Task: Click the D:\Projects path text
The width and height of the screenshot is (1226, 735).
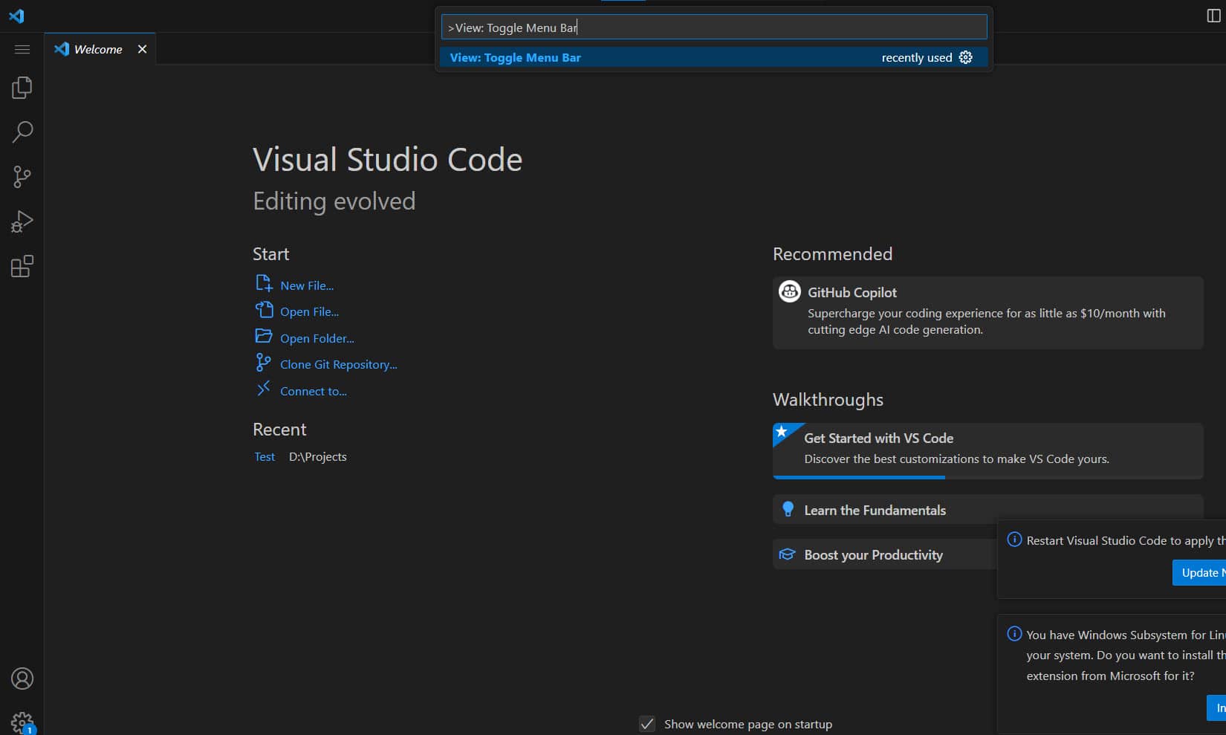Action: pos(318,456)
